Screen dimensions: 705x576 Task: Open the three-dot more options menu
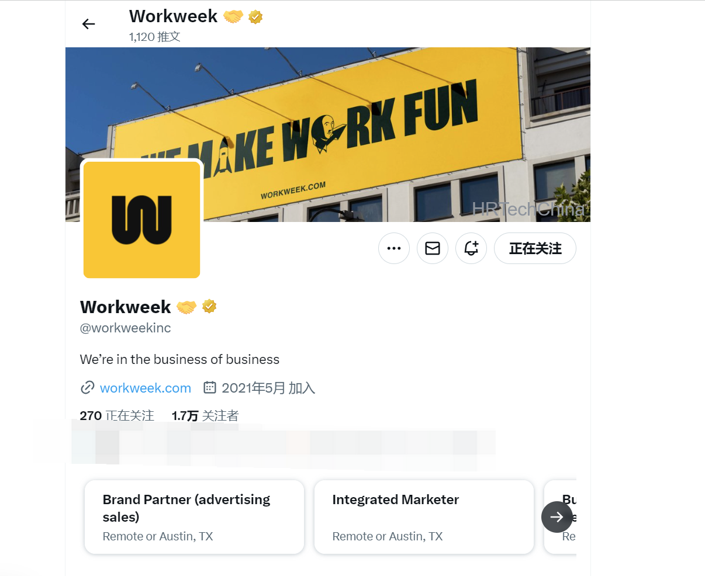coord(394,248)
